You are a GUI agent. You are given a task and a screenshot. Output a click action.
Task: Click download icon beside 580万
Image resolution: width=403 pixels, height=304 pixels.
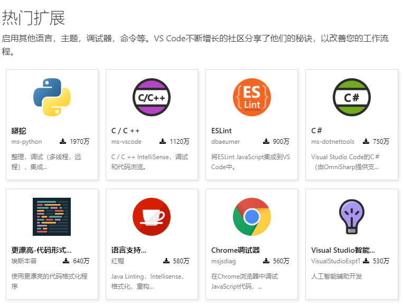pos(166,261)
